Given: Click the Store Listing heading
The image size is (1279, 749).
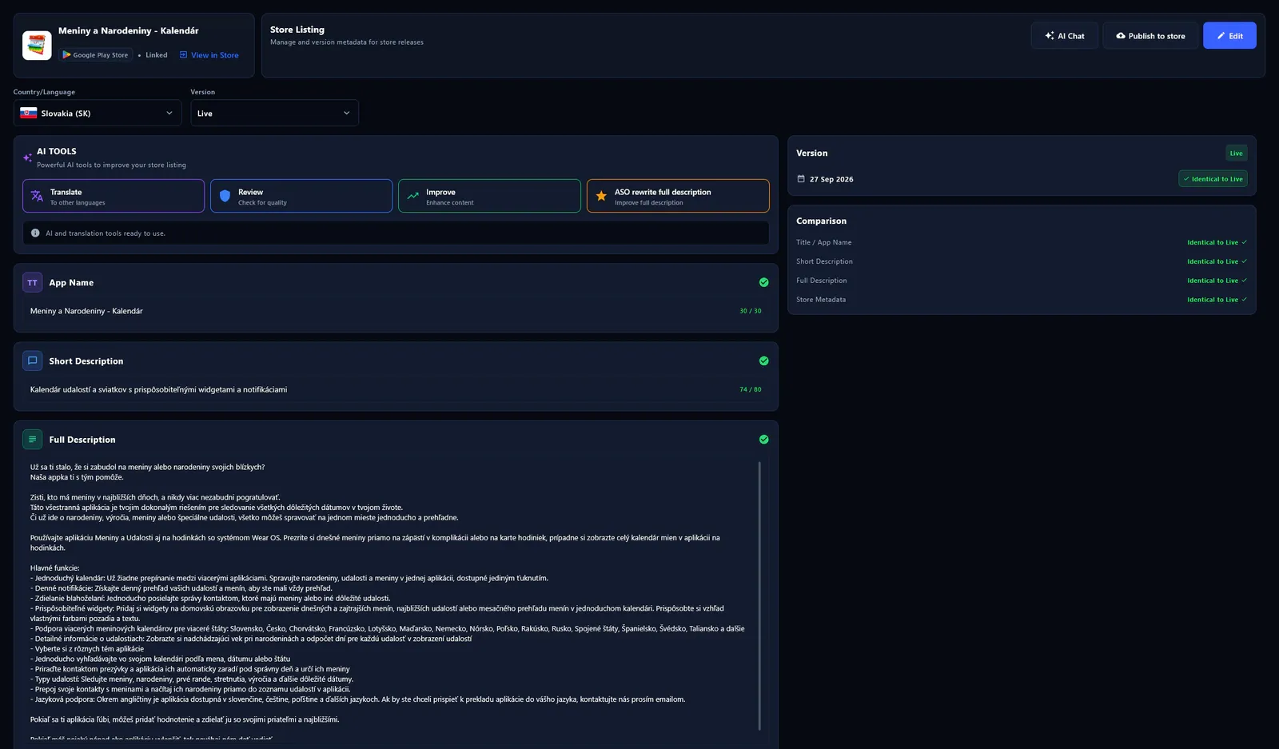Looking at the screenshot, I should [297, 30].
